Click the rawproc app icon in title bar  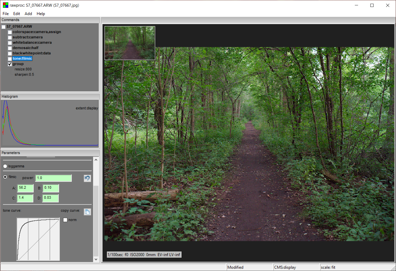[5, 5]
